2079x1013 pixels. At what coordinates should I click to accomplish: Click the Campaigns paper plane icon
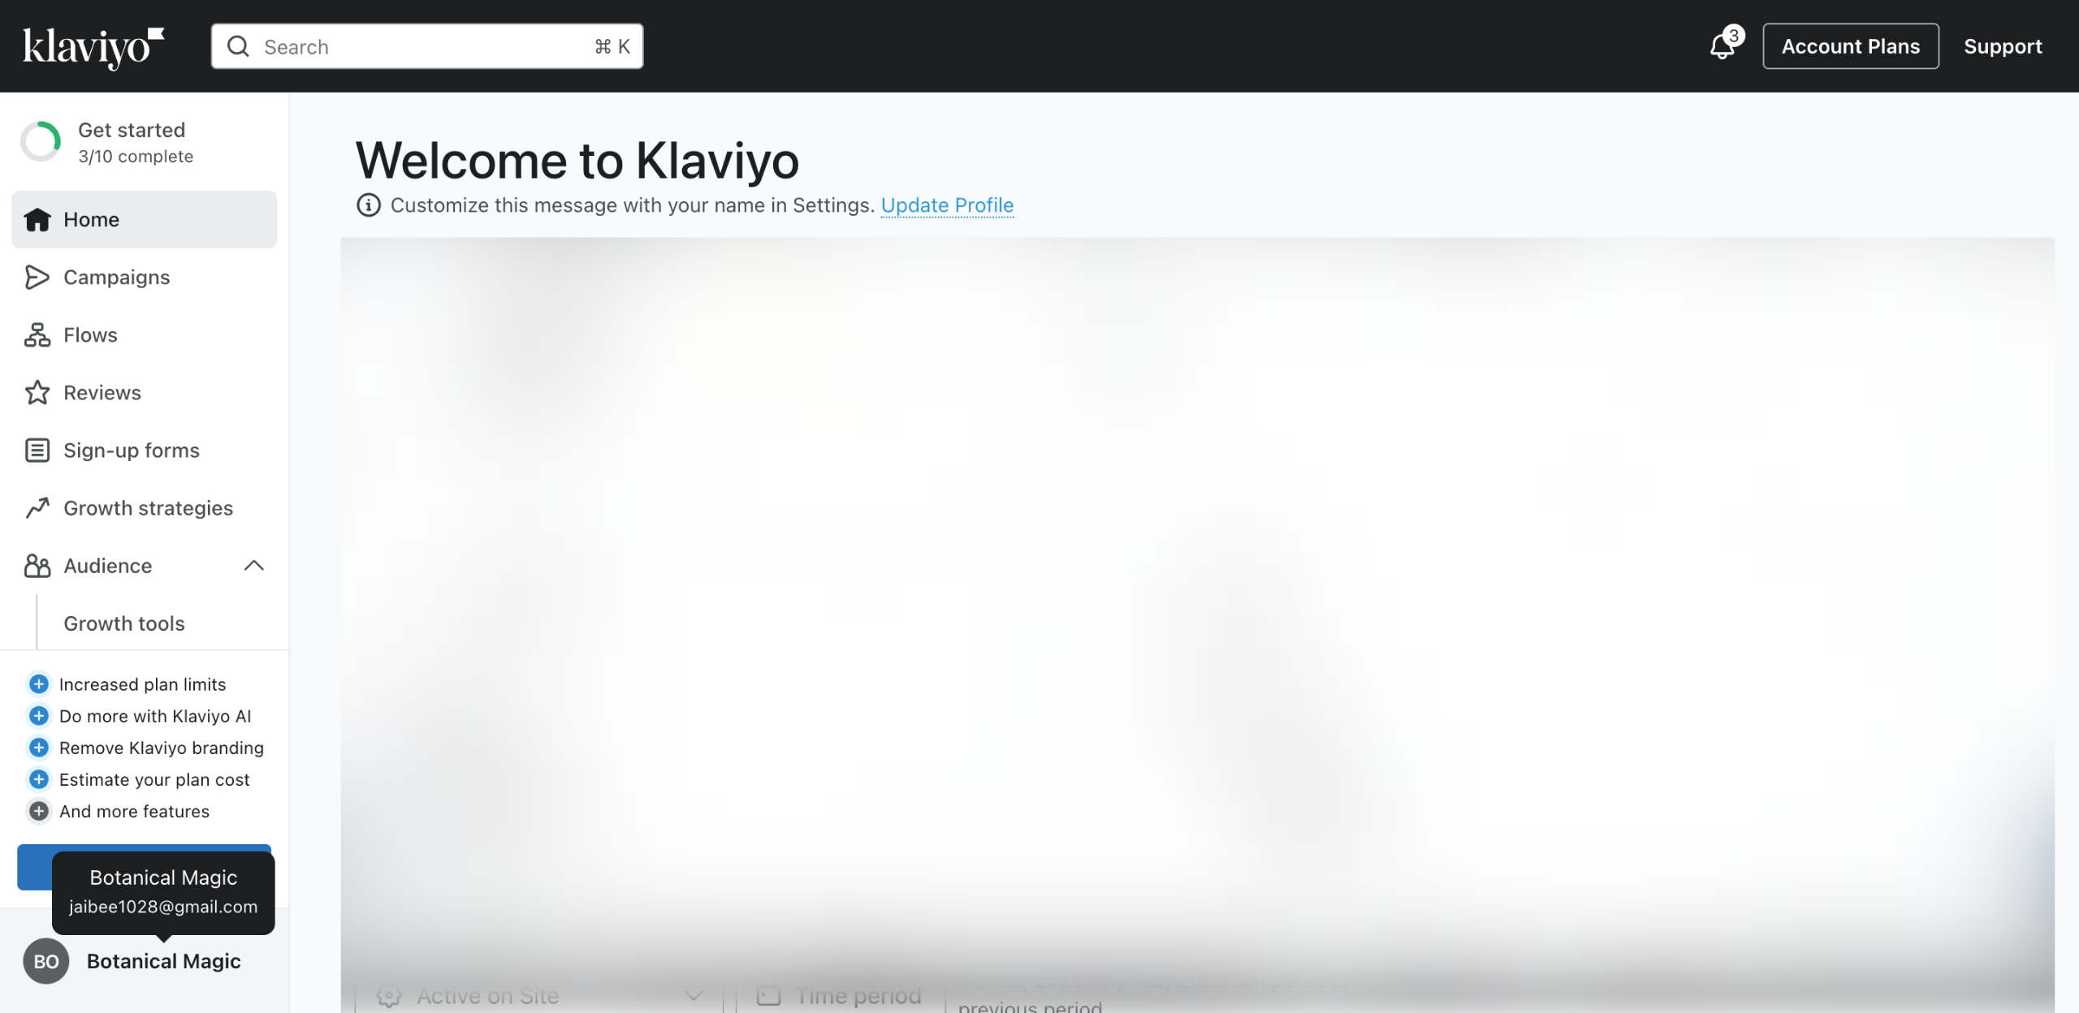37,278
